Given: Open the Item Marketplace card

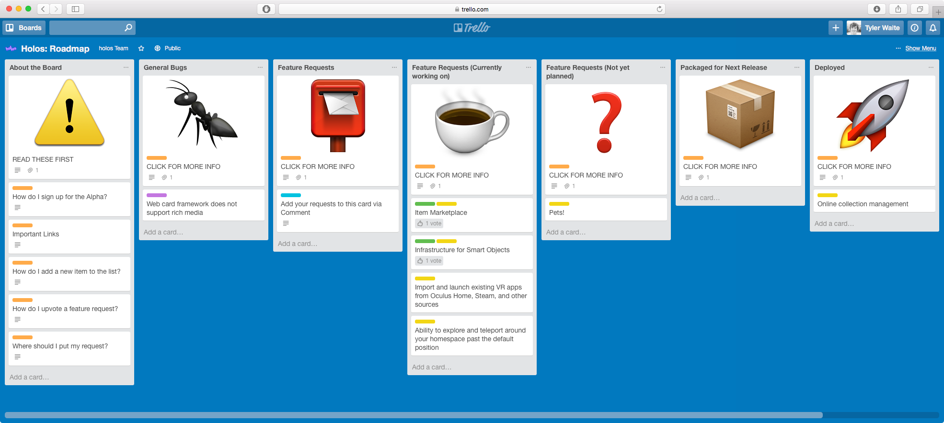Looking at the screenshot, I should 472,215.
